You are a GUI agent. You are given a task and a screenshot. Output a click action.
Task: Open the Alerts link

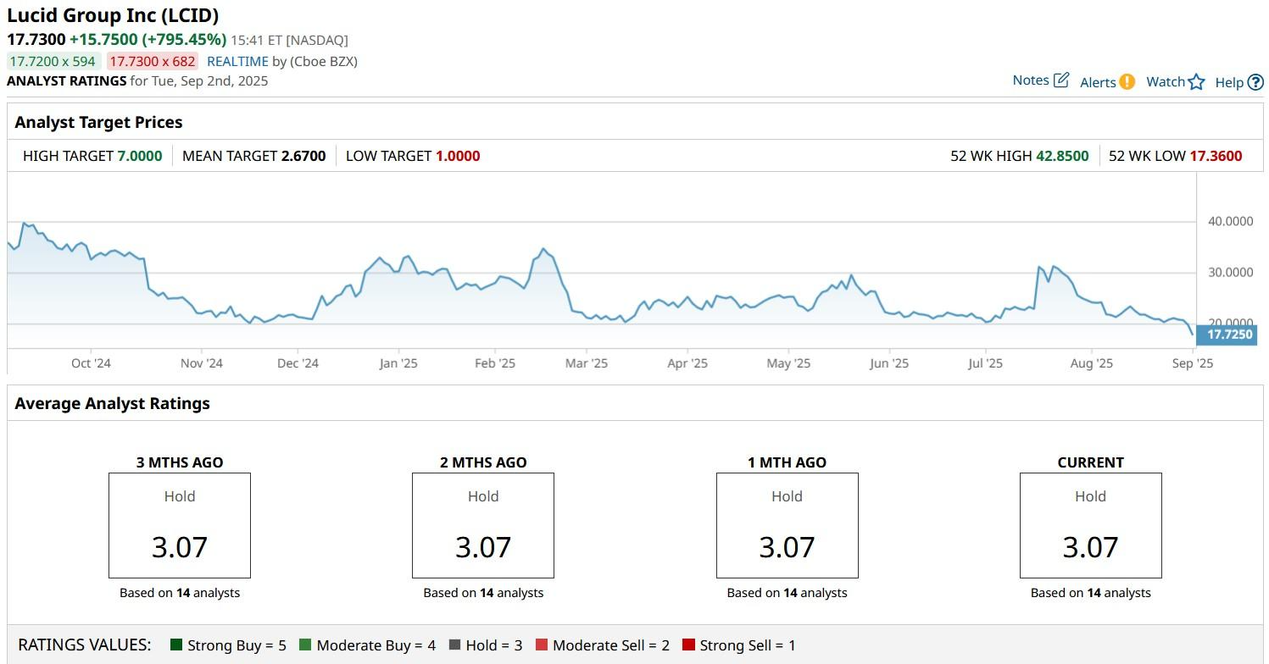coord(1098,82)
